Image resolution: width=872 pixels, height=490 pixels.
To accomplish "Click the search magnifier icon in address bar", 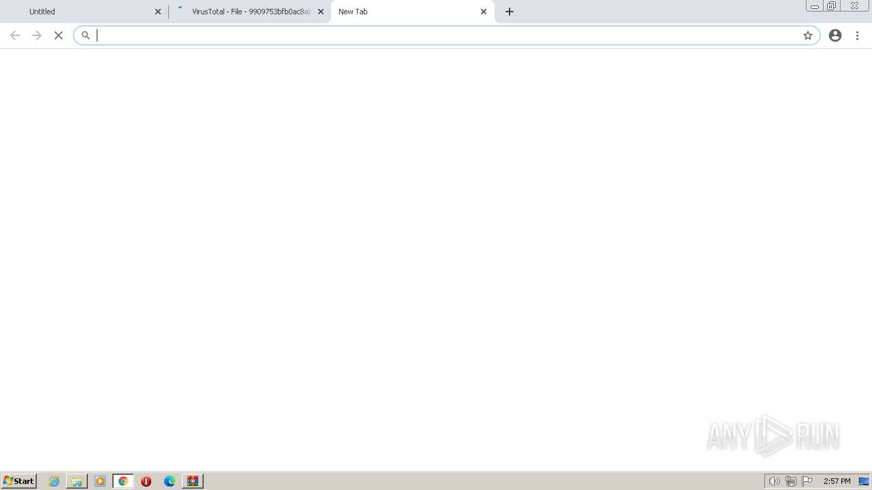I will click(x=86, y=35).
